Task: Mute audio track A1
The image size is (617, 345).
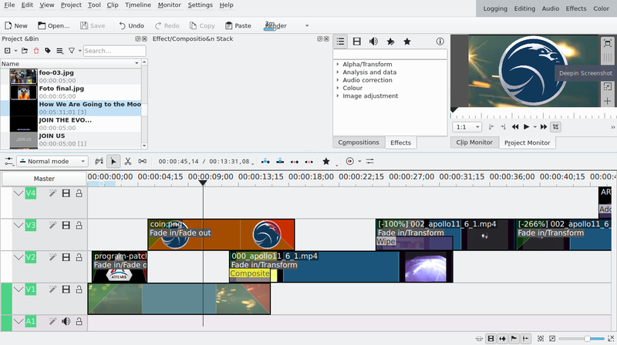Action: click(x=66, y=322)
